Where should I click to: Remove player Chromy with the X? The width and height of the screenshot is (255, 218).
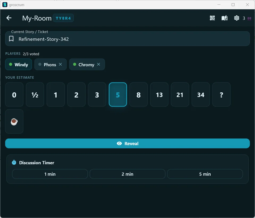[98, 64]
